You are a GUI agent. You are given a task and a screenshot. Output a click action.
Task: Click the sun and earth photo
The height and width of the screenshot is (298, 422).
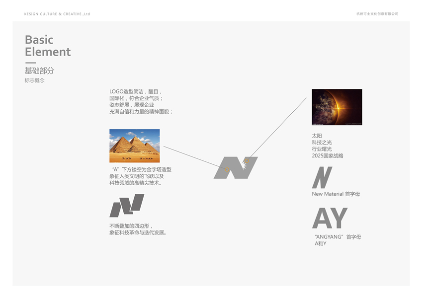(x=337, y=107)
